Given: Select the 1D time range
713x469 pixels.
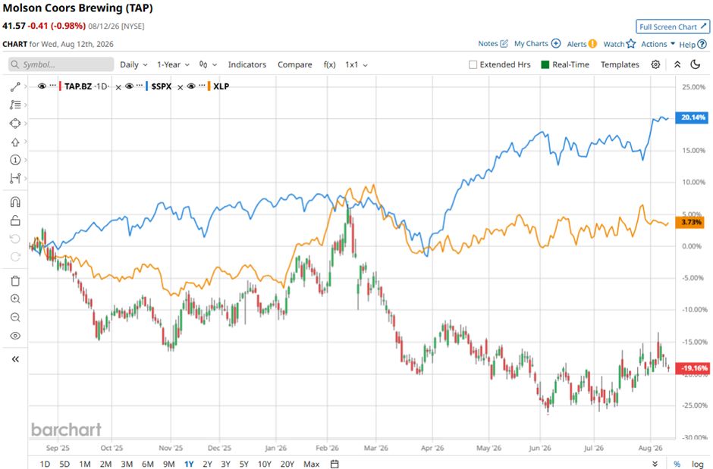Looking at the screenshot, I should coord(45,464).
